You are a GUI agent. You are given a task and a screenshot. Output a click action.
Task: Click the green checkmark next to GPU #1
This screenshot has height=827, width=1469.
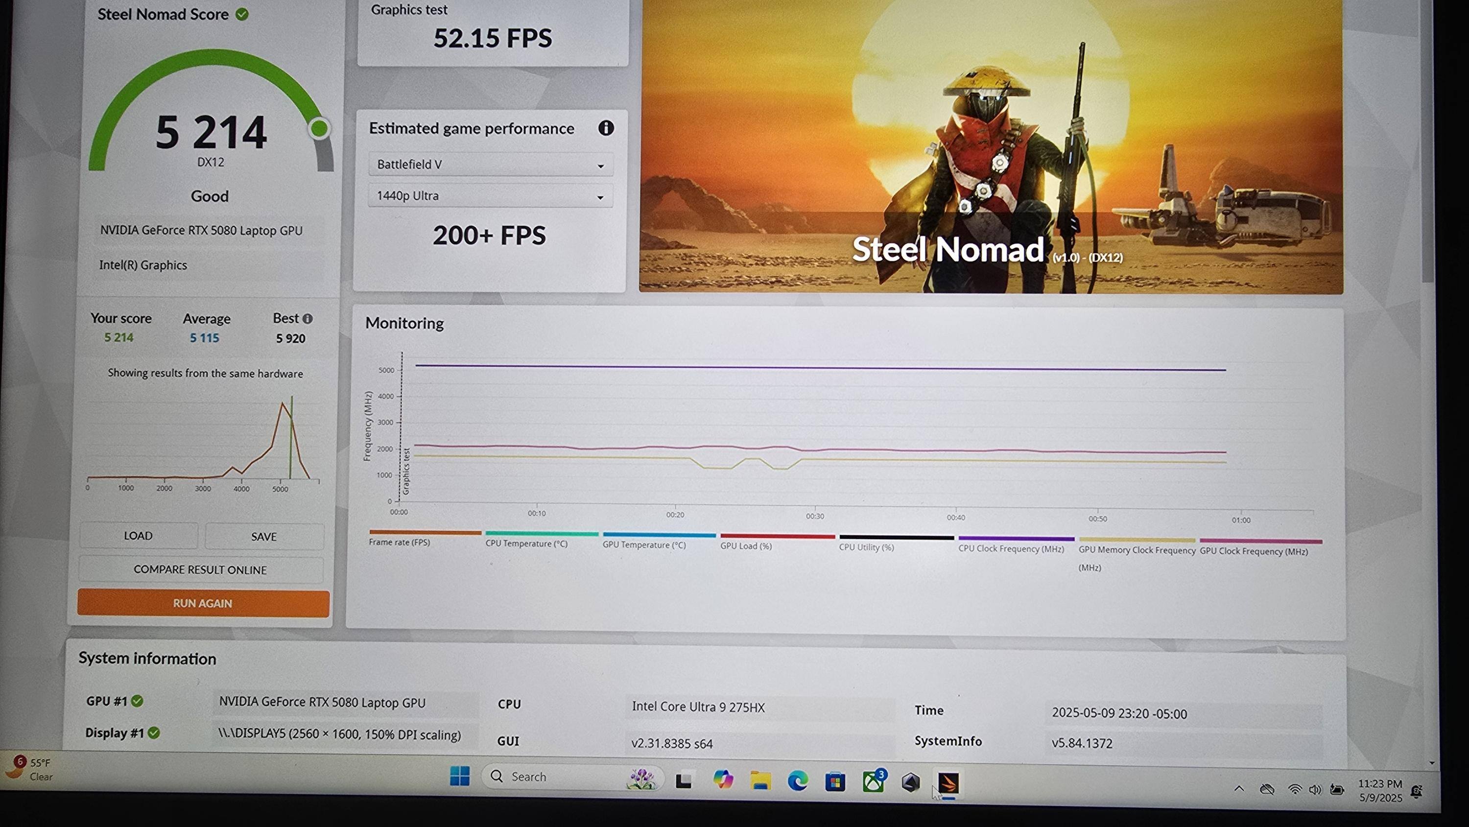(138, 701)
